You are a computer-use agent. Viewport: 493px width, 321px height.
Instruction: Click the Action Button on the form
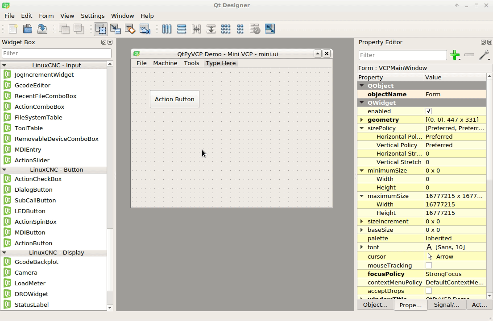pos(174,99)
